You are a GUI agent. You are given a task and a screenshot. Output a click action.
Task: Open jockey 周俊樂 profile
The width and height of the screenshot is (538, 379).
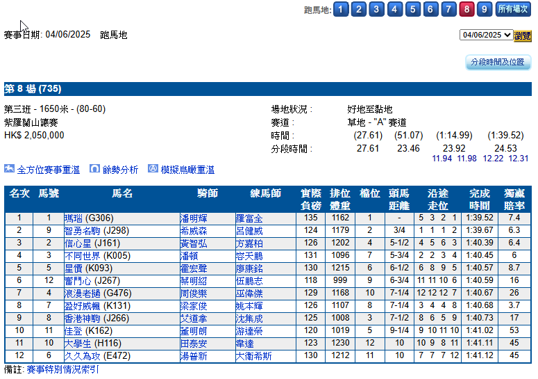point(194,293)
